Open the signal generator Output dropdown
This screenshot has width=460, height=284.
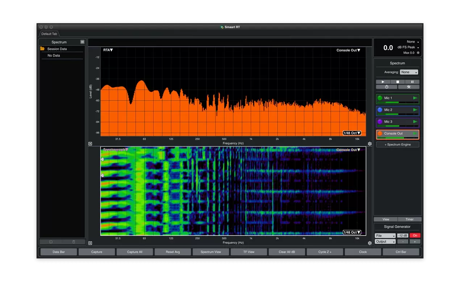point(385,242)
